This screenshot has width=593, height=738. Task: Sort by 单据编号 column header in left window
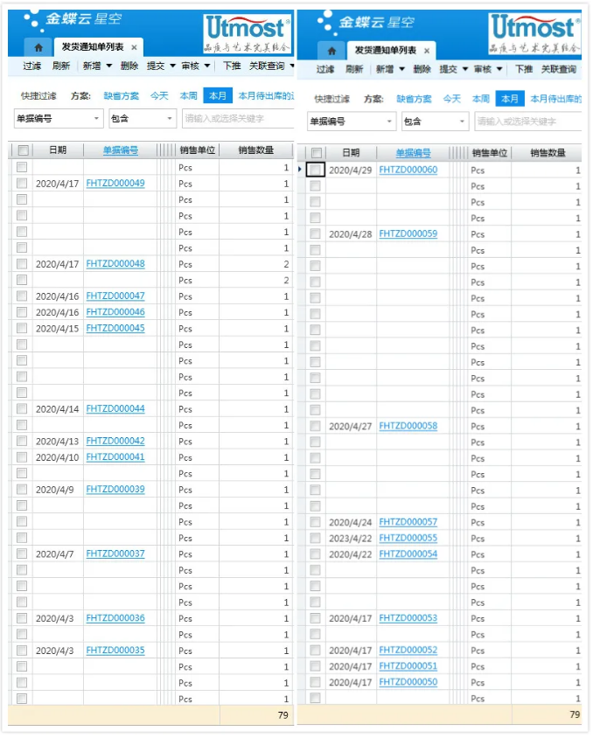point(121,150)
